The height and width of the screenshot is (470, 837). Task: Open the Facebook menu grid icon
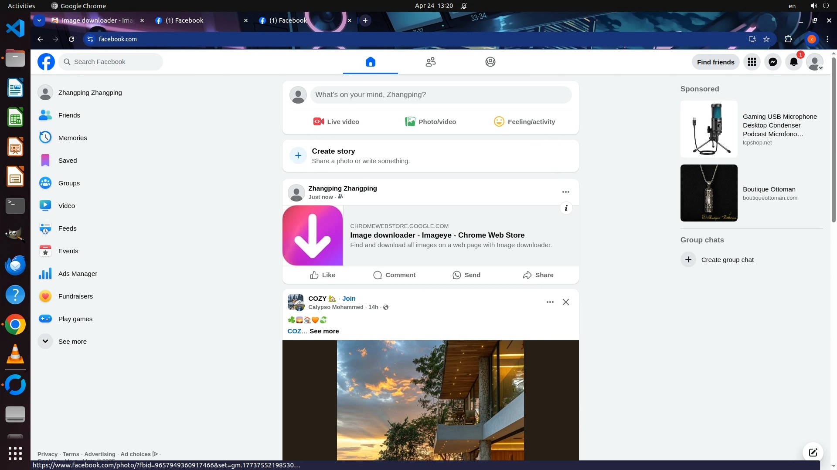[752, 62]
